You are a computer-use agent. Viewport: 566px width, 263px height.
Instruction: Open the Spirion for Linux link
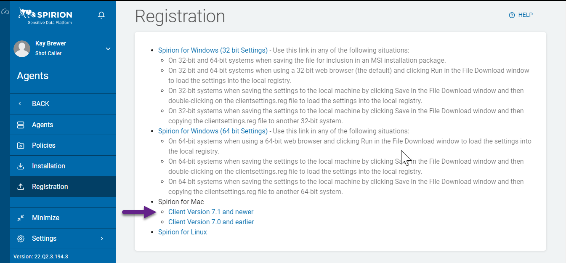[182, 232]
